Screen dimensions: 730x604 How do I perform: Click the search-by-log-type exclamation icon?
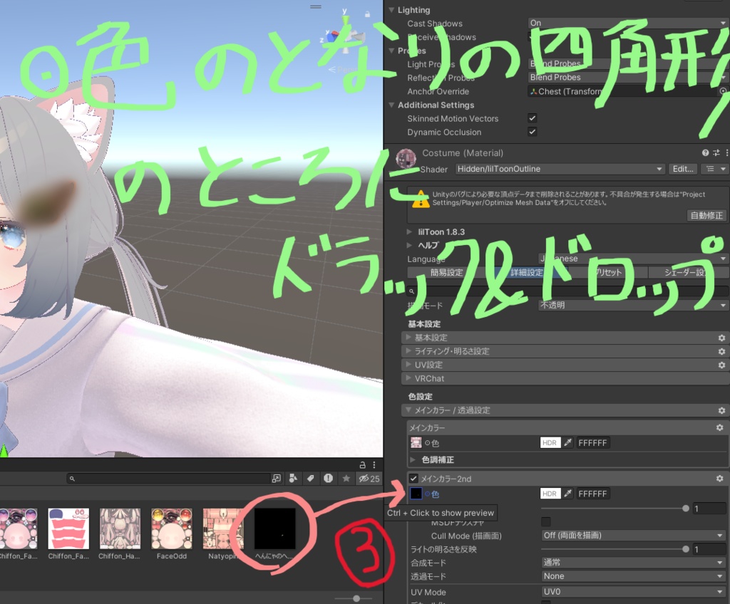pyautogui.click(x=328, y=479)
